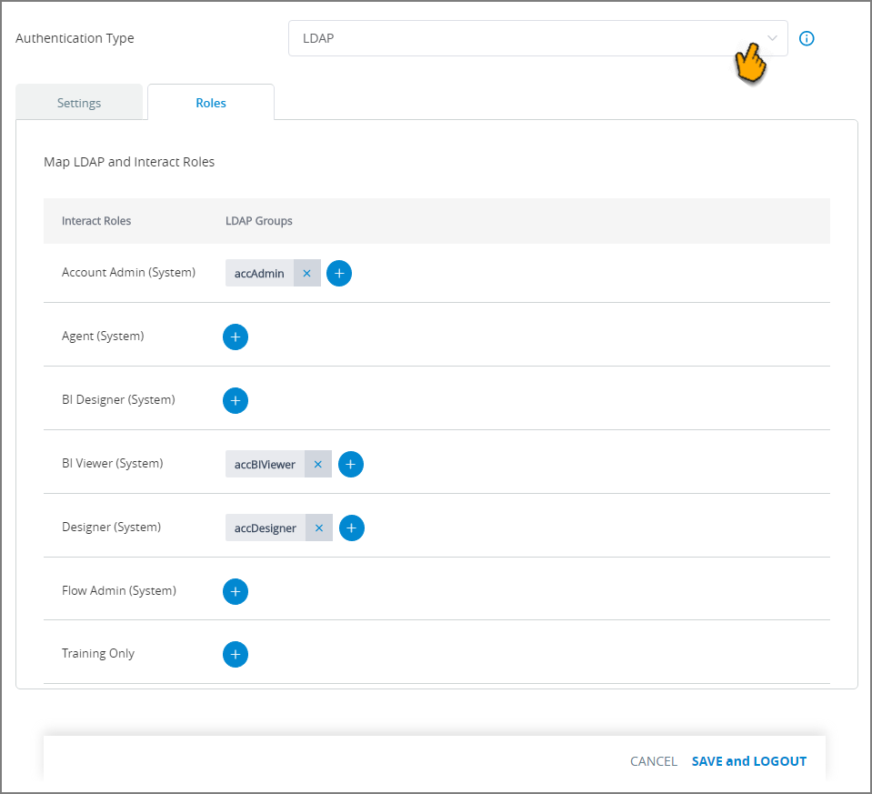The image size is (872, 794).
Task: Select the Roles tab
Action: (211, 103)
